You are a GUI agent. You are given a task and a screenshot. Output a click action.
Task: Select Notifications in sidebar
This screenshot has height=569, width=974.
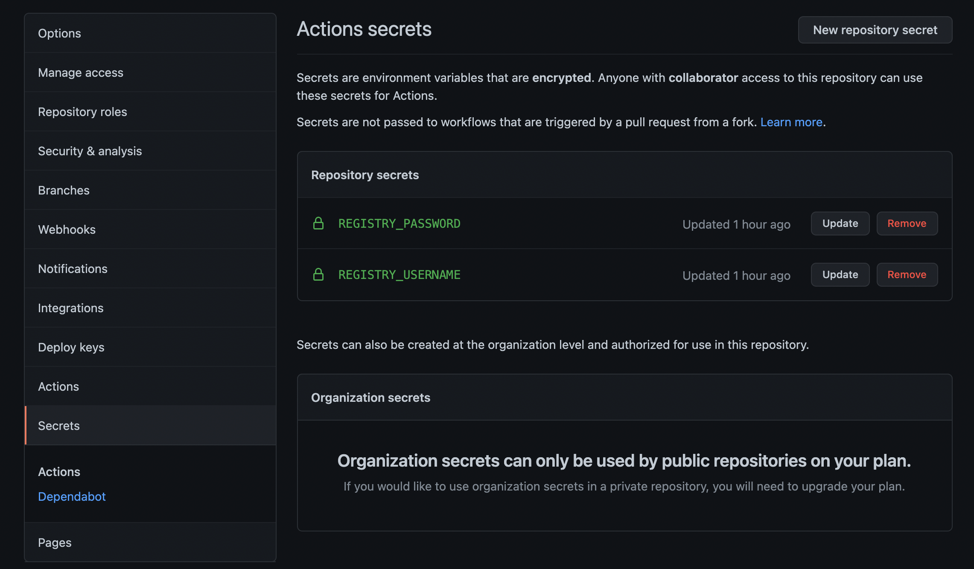click(x=73, y=269)
